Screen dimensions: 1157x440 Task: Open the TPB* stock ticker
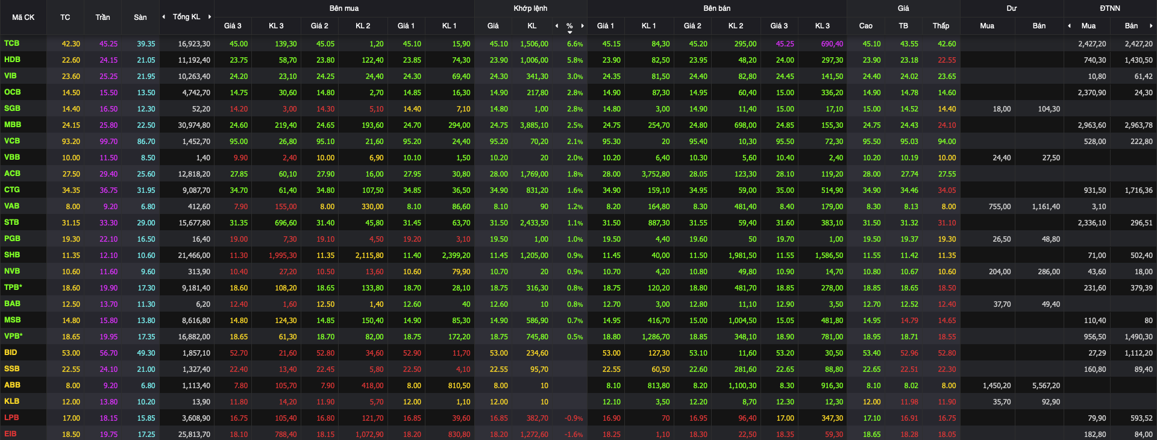click(13, 288)
